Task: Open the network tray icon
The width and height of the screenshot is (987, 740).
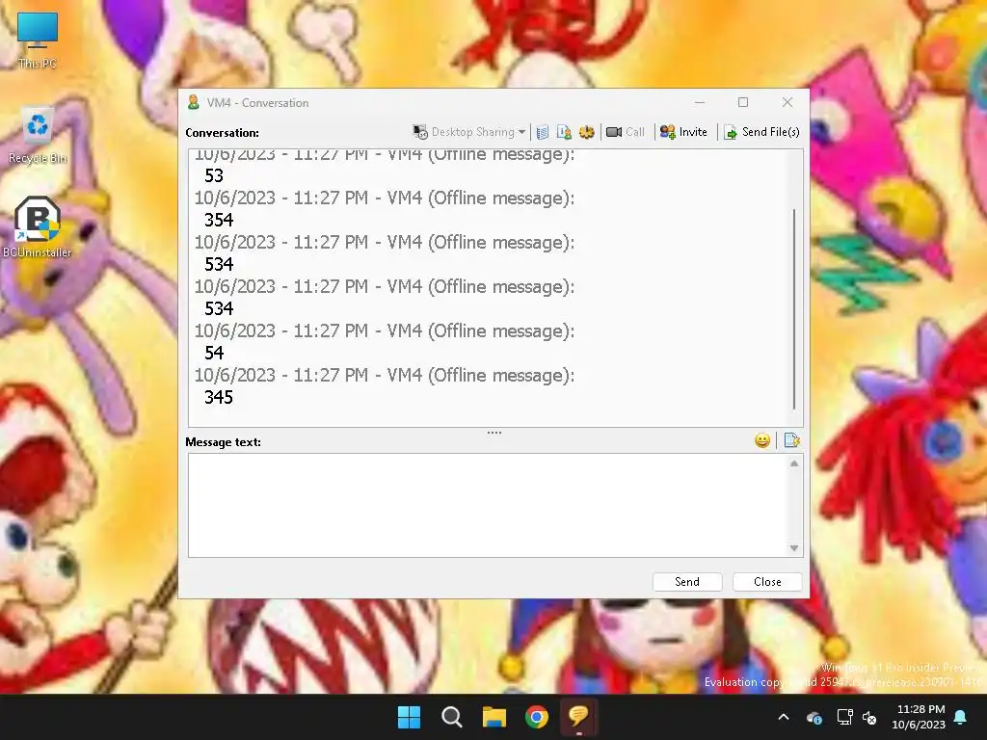Action: pos(844,717)
